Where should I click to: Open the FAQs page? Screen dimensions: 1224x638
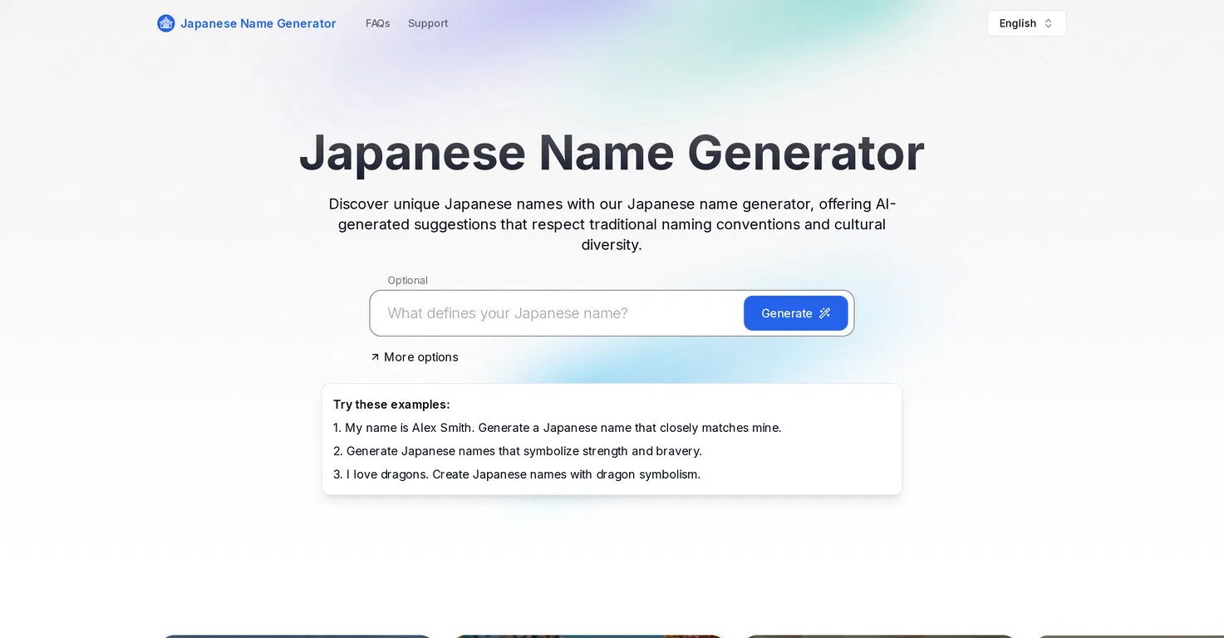378,23
